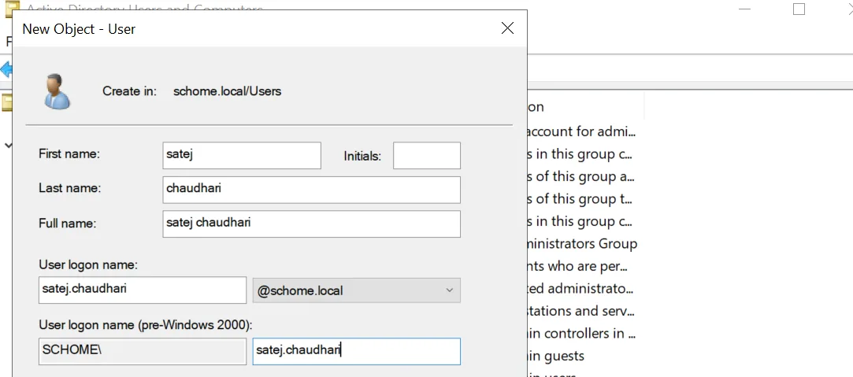Click the First name field containing satej

[242, 155]
